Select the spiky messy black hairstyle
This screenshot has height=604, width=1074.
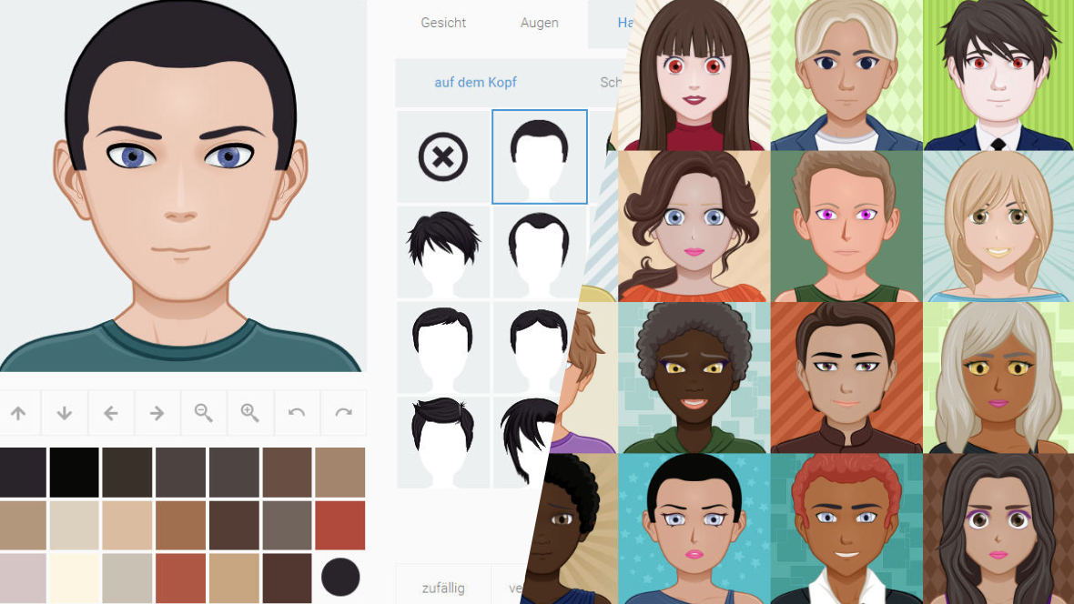click(x=442, y=252)
